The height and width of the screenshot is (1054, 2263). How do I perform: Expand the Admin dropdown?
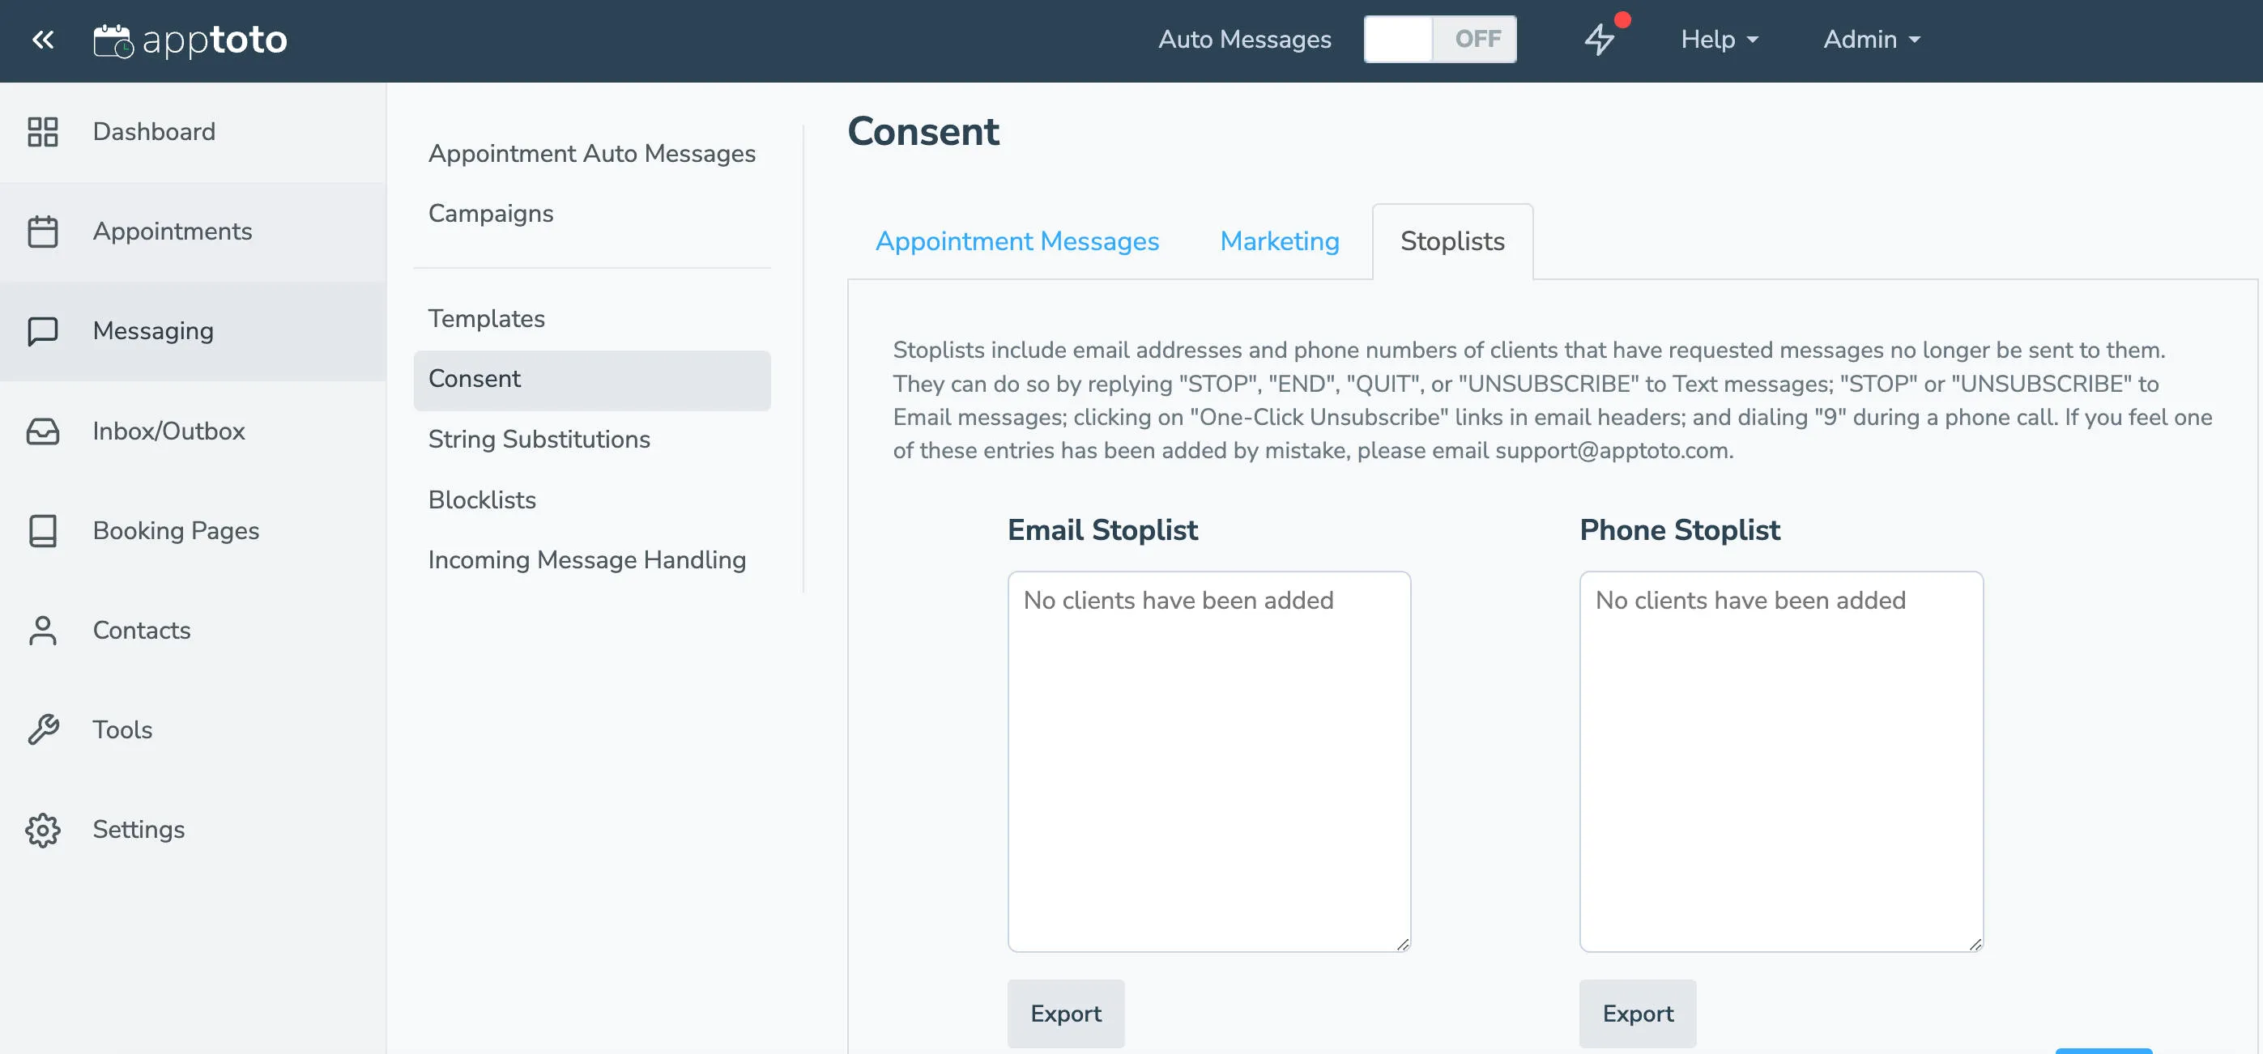1869,39
